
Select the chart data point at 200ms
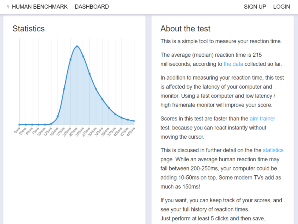click(x=70, y=60)
